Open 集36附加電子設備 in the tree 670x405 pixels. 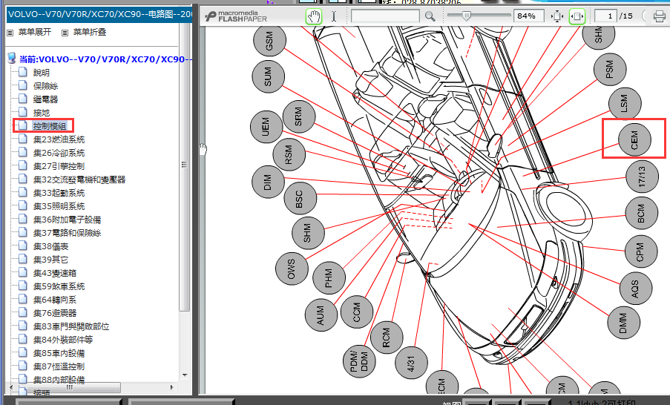coord(67,220)
